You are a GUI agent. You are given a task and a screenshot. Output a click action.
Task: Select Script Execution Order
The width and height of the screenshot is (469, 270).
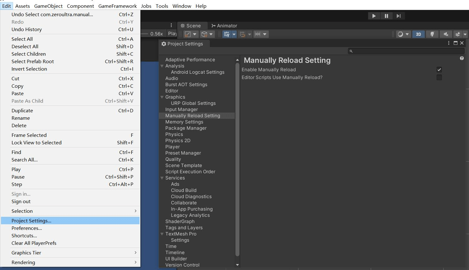point(190,172)
